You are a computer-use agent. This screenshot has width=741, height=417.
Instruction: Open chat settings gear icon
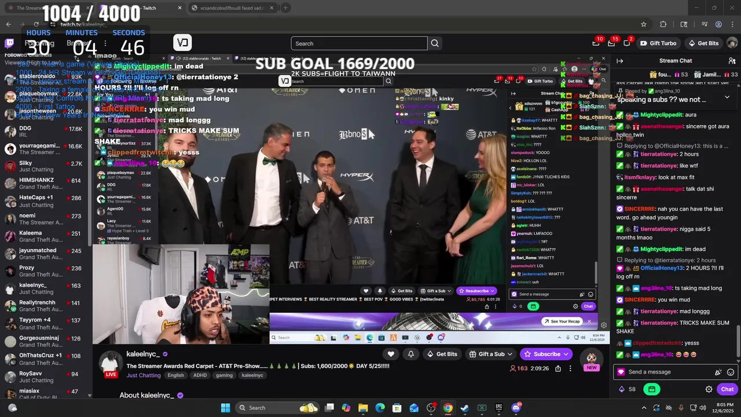click(709, 389)
